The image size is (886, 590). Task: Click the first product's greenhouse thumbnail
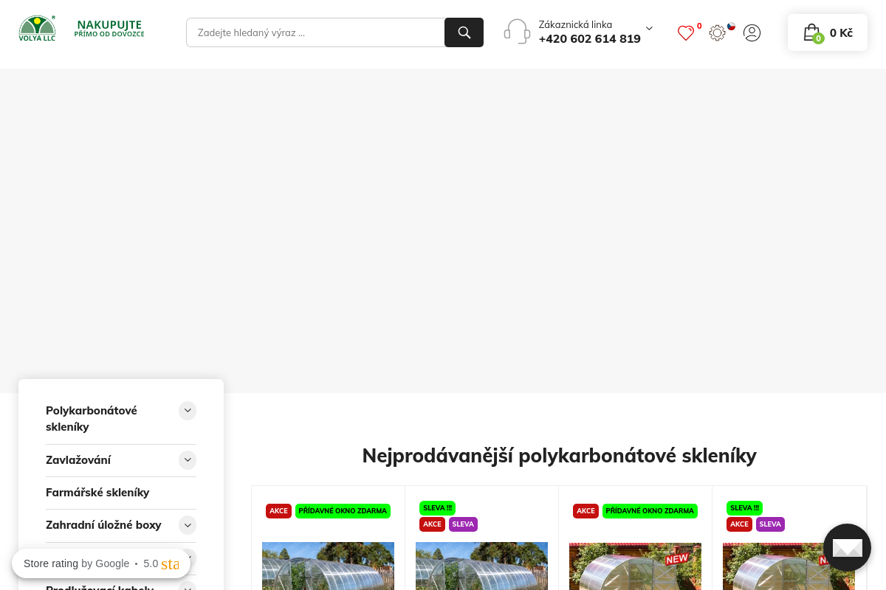pyautogui.click(x=328, y=566)
